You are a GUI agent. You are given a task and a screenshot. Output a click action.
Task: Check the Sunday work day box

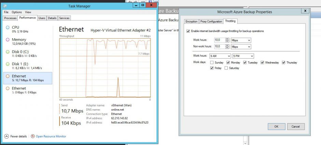click(x=212, y=62)
